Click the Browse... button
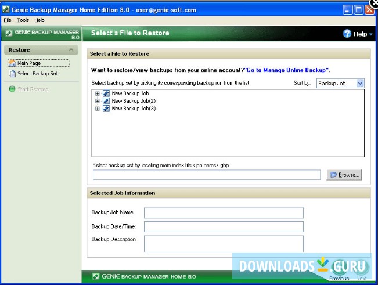This screenshot has height=285, width=378. 344,175
